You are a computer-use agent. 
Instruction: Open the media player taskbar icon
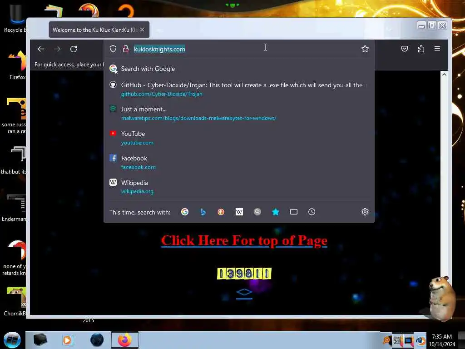[67, 340]
